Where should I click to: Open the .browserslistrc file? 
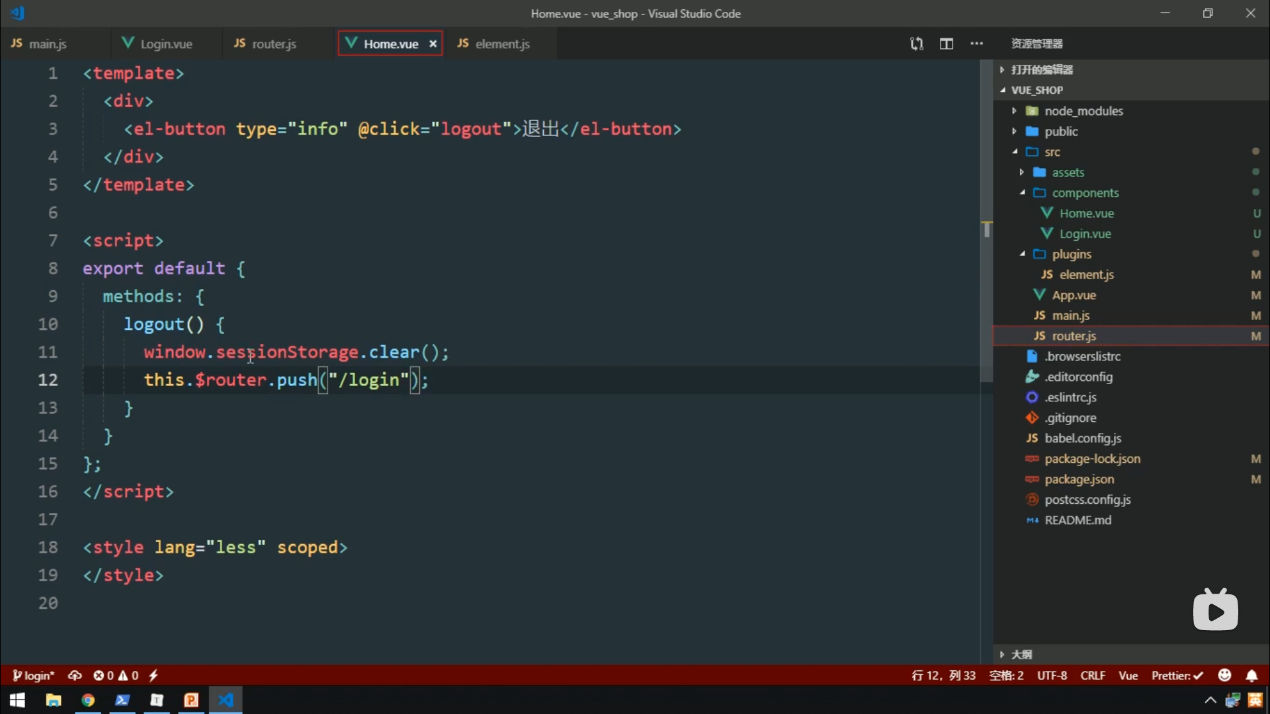click(1131, 356)
